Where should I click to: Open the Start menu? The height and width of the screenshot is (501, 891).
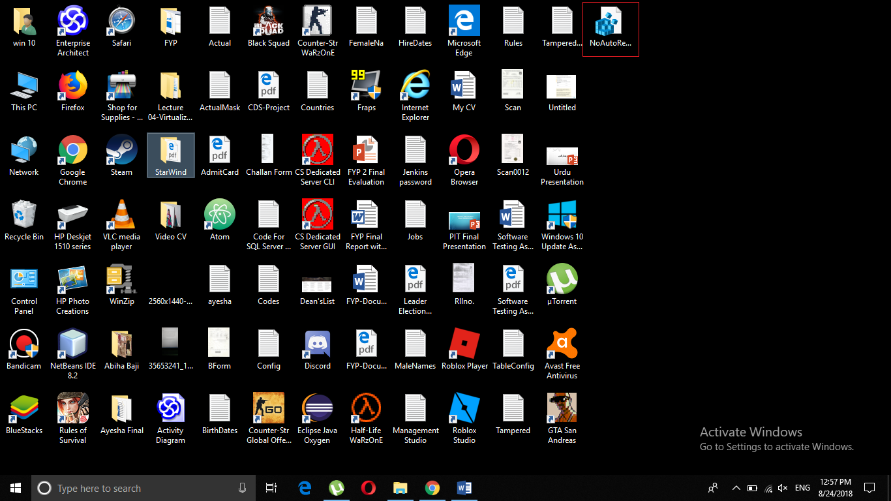[x=15, y=488]
